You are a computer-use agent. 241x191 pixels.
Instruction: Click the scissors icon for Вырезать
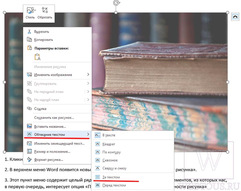click(29, 32)
